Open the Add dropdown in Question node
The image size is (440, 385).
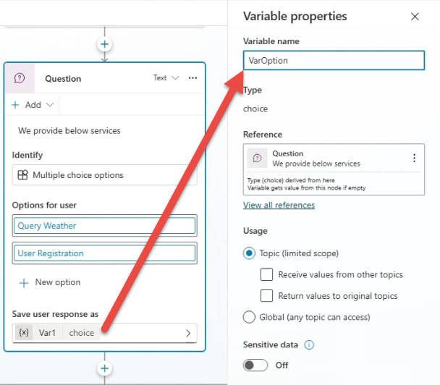click(33, 105)
